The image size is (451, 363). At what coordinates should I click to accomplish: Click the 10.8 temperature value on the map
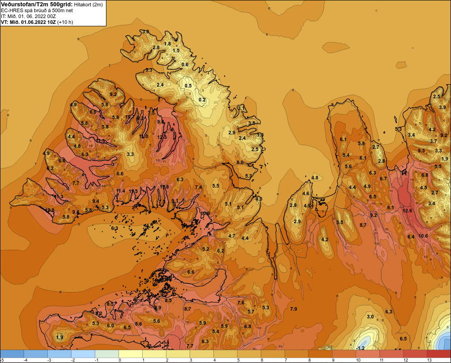point(50,210)
